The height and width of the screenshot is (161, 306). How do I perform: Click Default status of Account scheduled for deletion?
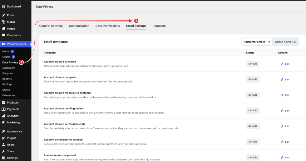(253, 142)
